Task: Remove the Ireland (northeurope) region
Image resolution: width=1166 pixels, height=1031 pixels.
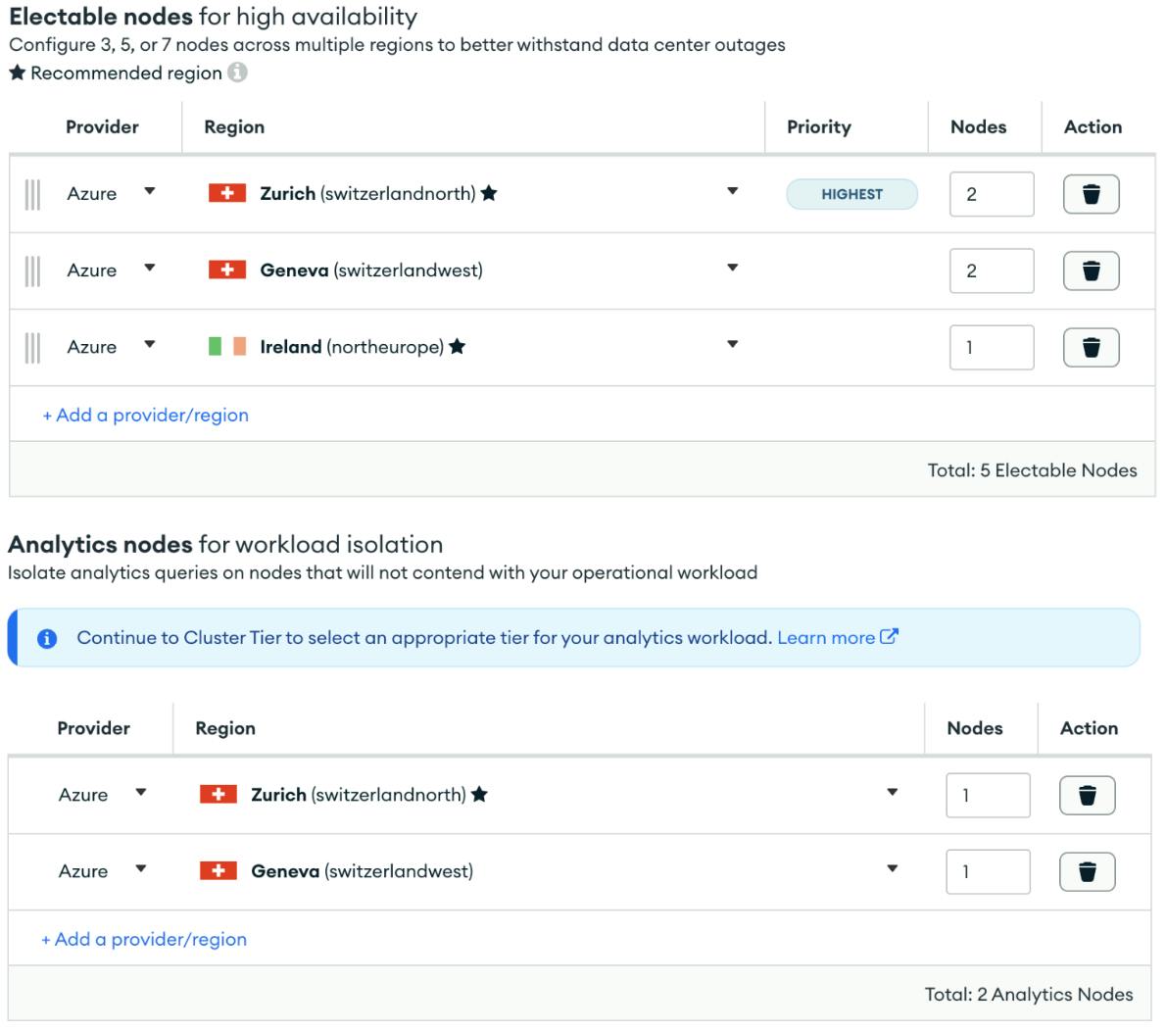Action: (x=1091, y=347)
